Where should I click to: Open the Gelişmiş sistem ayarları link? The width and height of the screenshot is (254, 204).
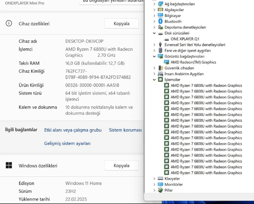pos(67,143)
